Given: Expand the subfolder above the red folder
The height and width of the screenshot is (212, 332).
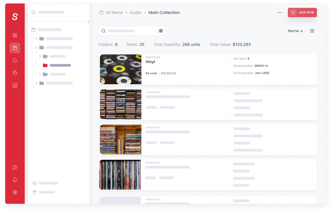Looking at the screenshot, I should coord(40,56).
